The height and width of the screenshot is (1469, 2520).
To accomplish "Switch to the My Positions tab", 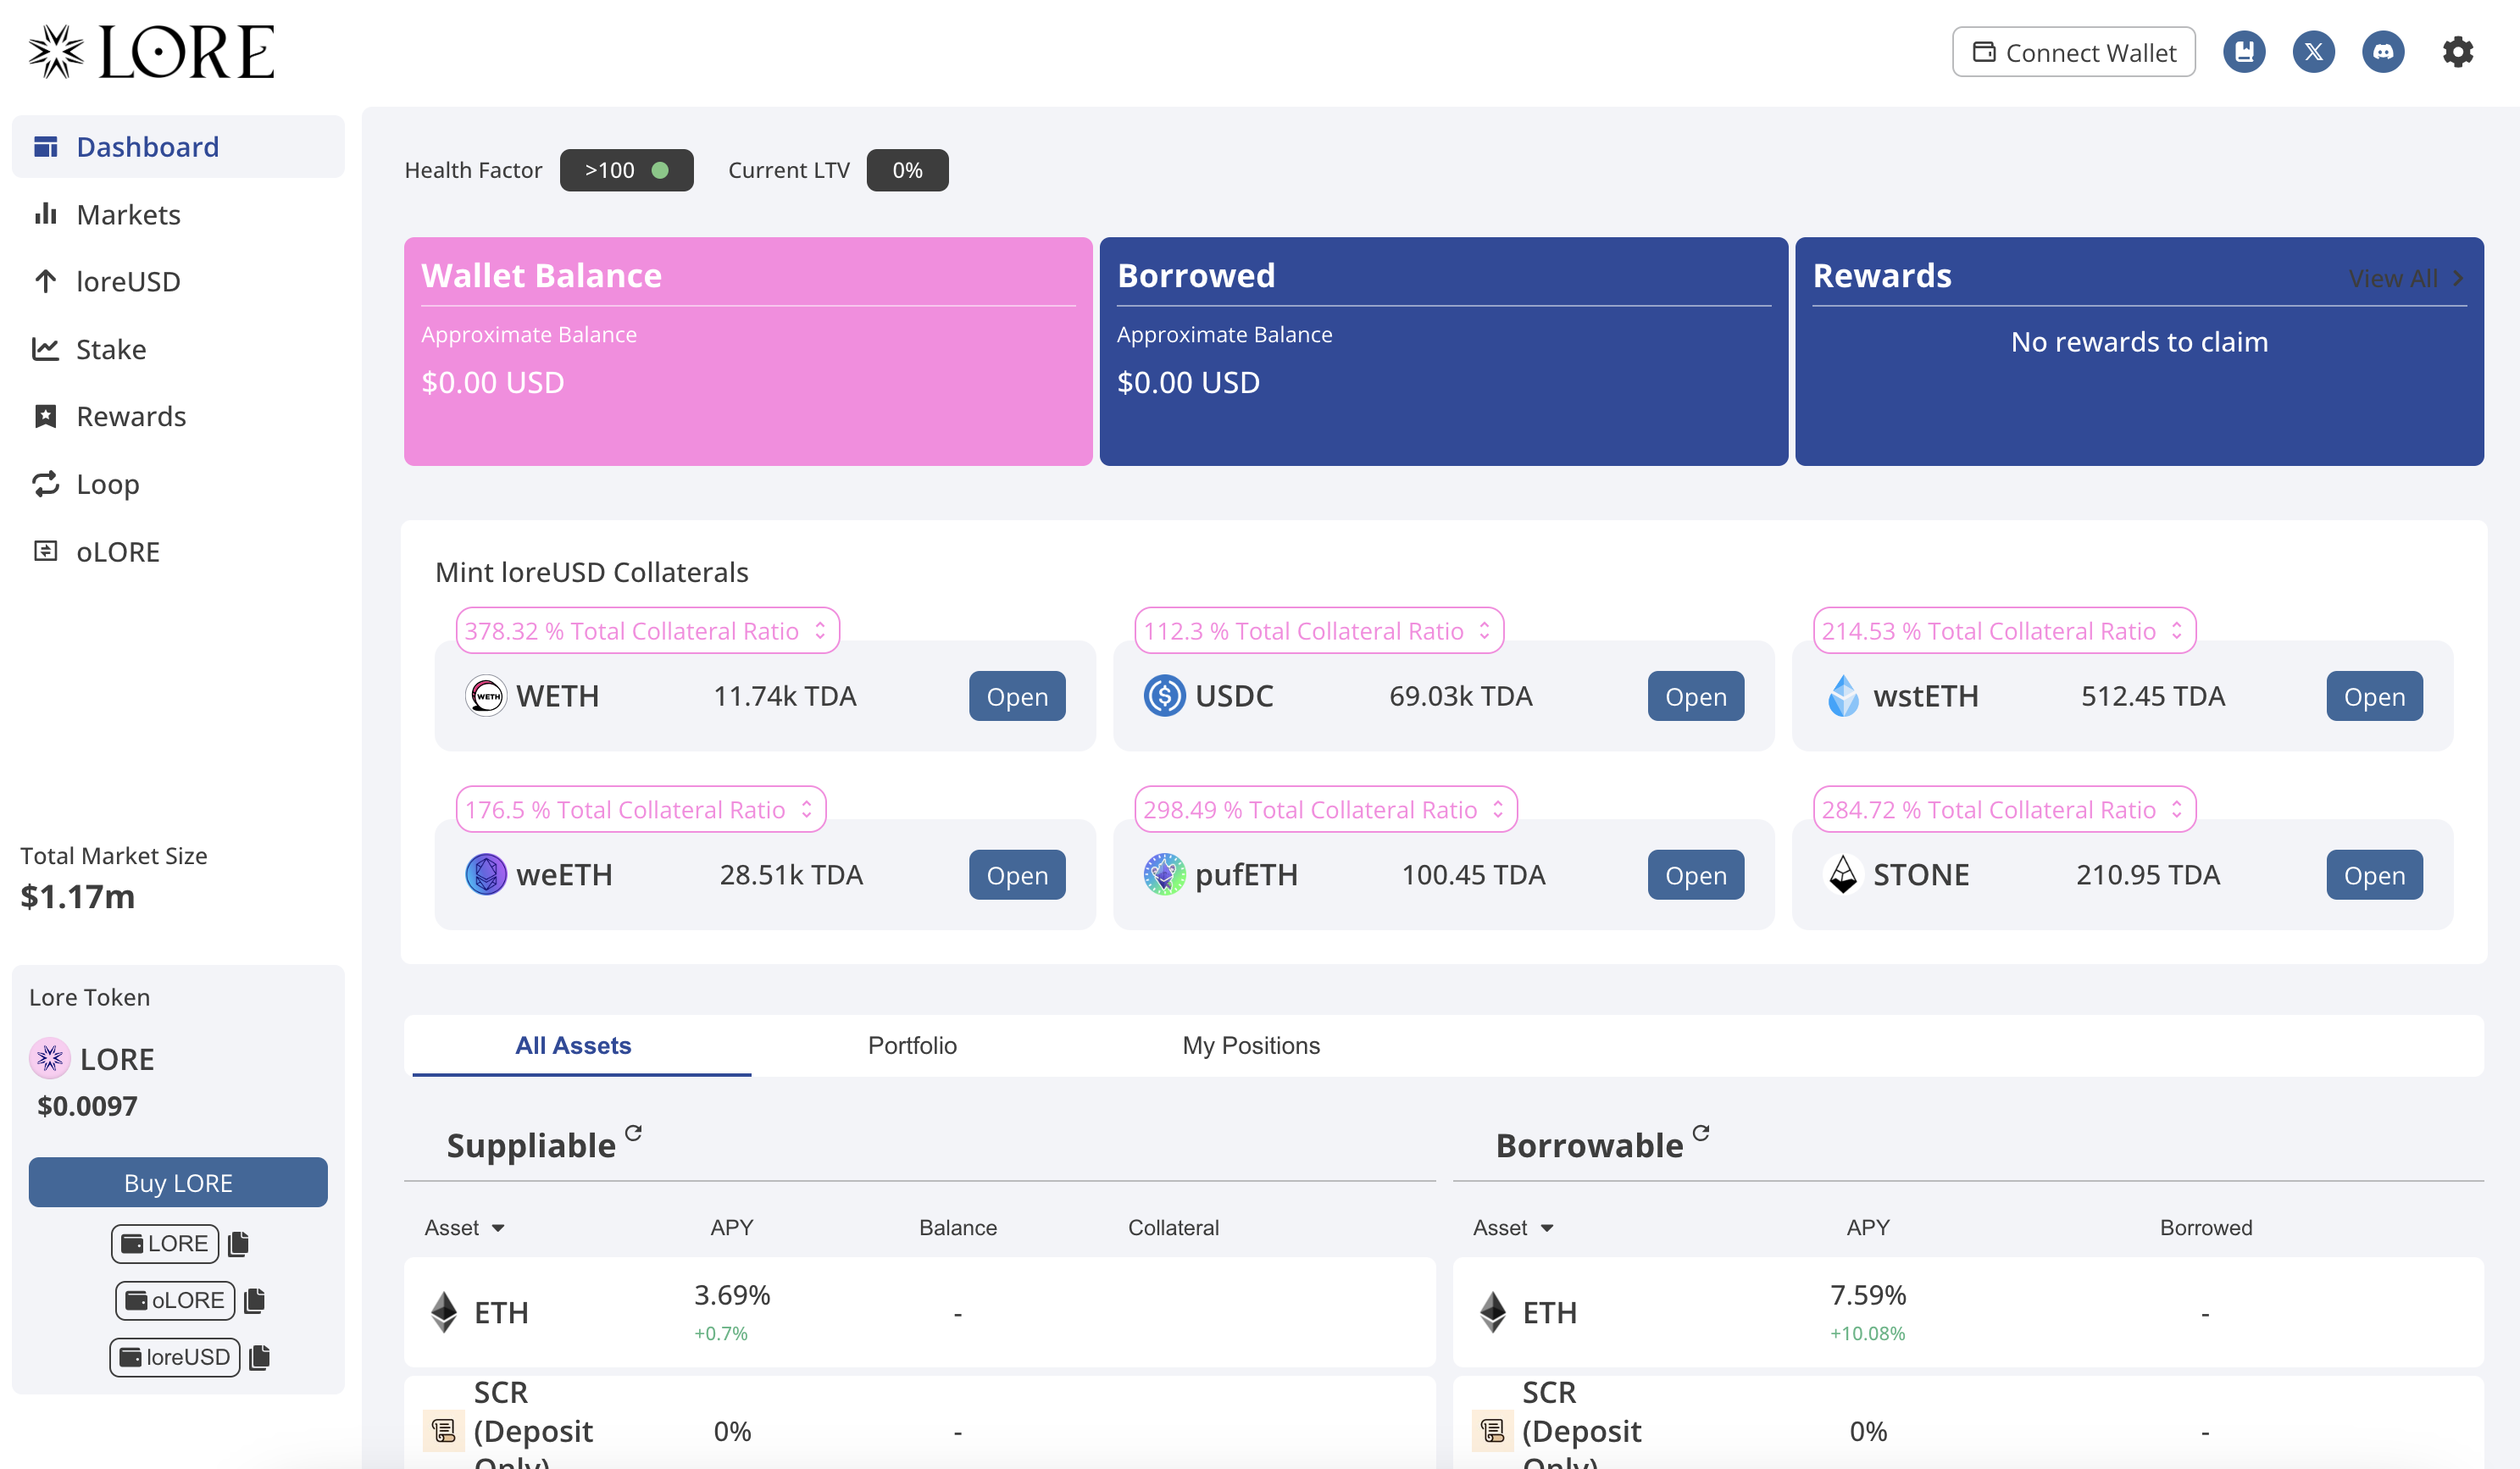I will (1251, 1046).
